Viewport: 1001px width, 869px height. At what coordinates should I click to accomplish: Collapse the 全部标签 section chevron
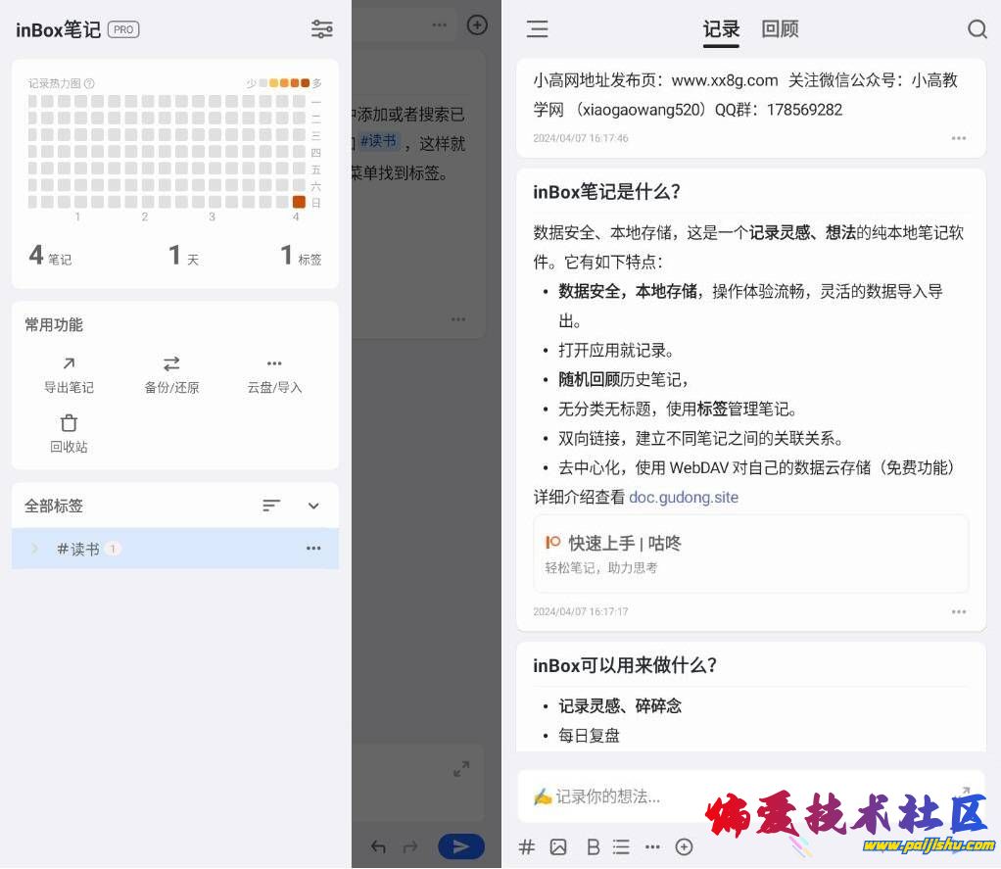(x=313, y=506)
